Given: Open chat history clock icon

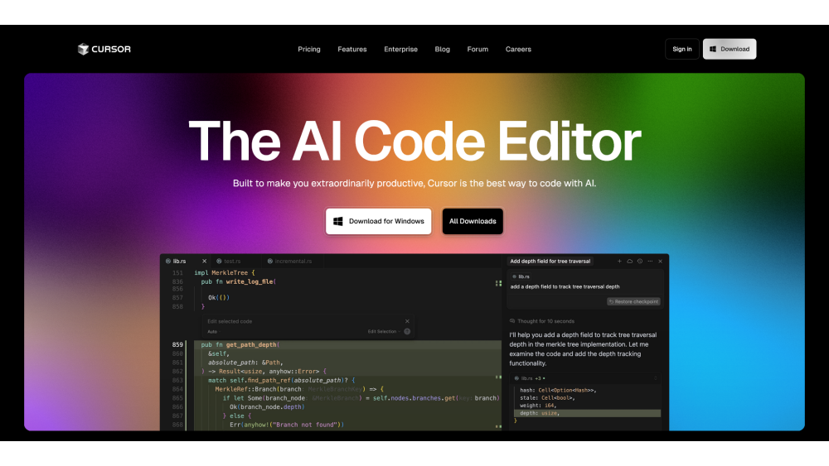Looking at the screenshot, I should 640,262.
